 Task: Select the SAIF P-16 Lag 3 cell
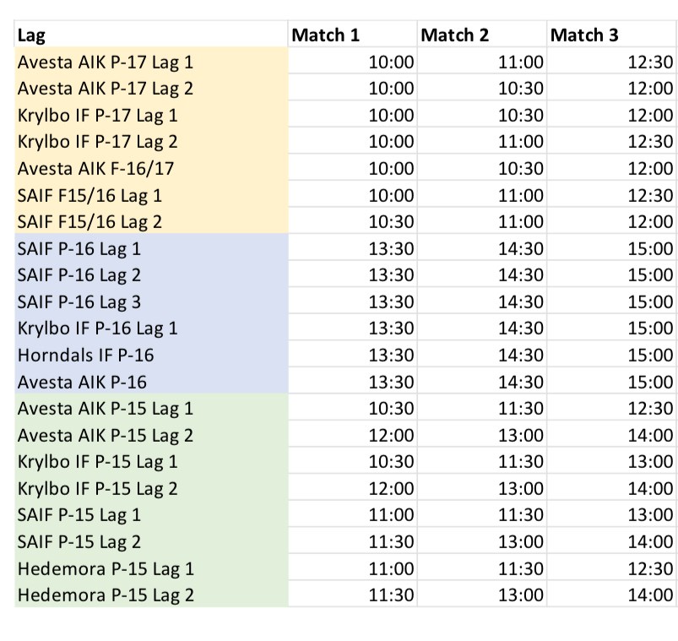click(x=152, y=302)
